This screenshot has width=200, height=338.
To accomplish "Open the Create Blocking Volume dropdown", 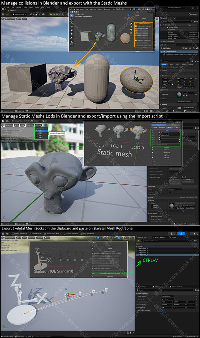I will pos(184,102).
